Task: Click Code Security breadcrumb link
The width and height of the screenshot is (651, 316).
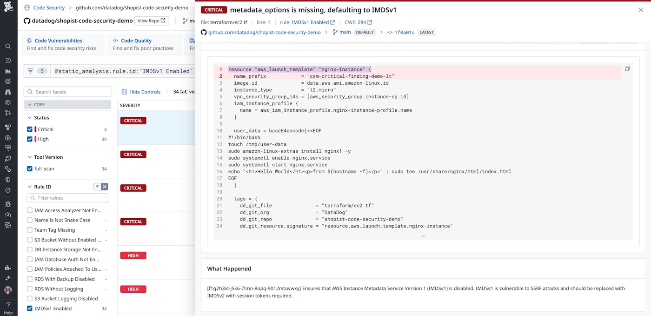Action: [x=49, y=8]
